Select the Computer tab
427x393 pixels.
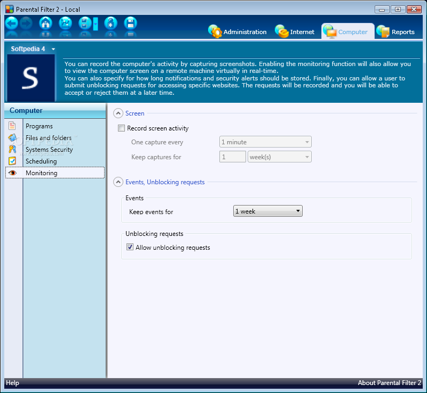coord(348,31)
